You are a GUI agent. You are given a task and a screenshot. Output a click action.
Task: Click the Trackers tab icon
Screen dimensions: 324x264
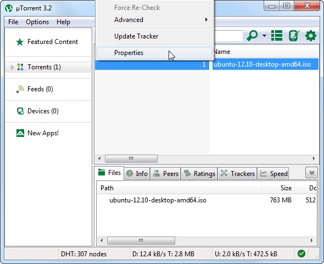(x=224, y=173)
